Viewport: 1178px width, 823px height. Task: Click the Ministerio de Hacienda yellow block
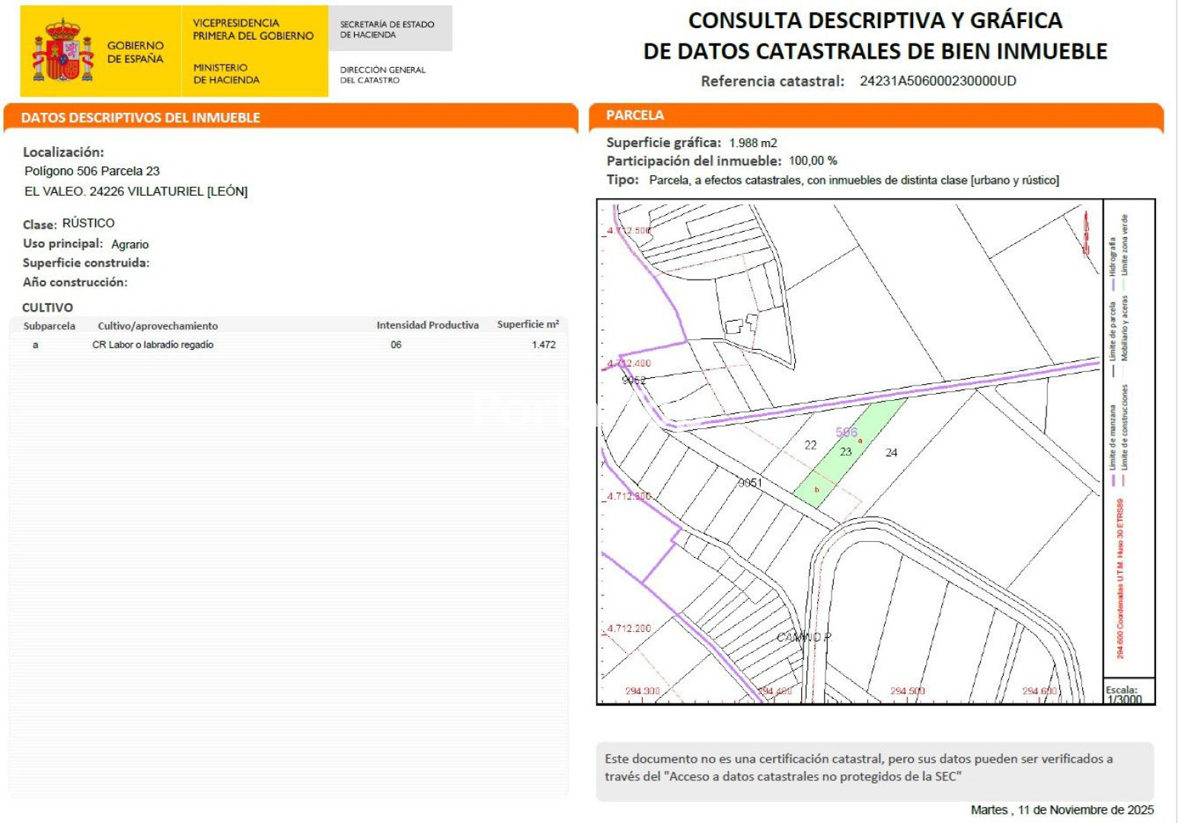(254, 51)
